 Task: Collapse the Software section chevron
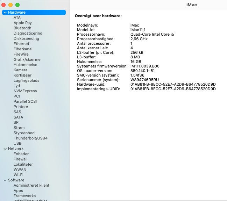click(5, 180)
